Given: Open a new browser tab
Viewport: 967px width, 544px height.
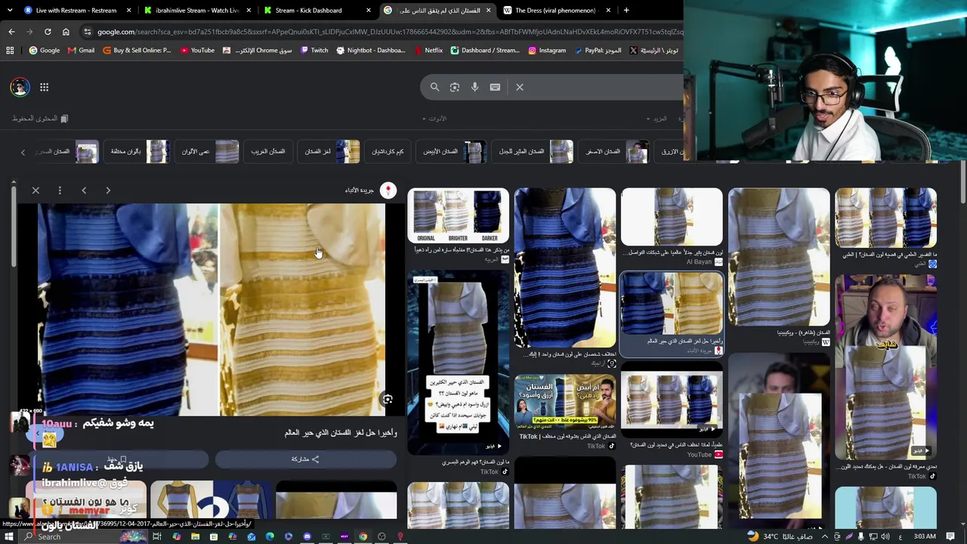Looking at the screenshot, I should 626,11.
